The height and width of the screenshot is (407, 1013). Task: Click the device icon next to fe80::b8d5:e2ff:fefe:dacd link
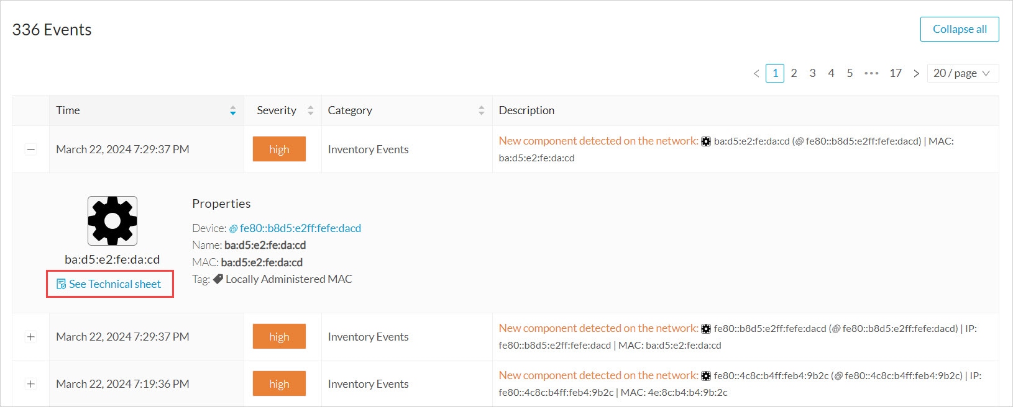point(234,229)
